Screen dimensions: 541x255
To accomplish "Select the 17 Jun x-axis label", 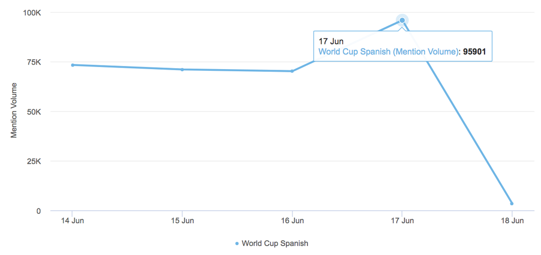I will point(402,221).
